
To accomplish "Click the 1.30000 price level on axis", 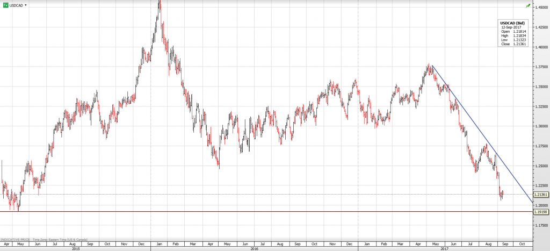I will 540,126.
